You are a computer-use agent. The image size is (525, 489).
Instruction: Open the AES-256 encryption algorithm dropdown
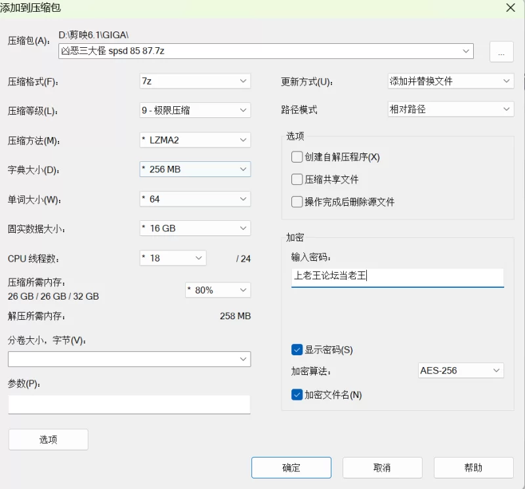[x=461, y=371]
